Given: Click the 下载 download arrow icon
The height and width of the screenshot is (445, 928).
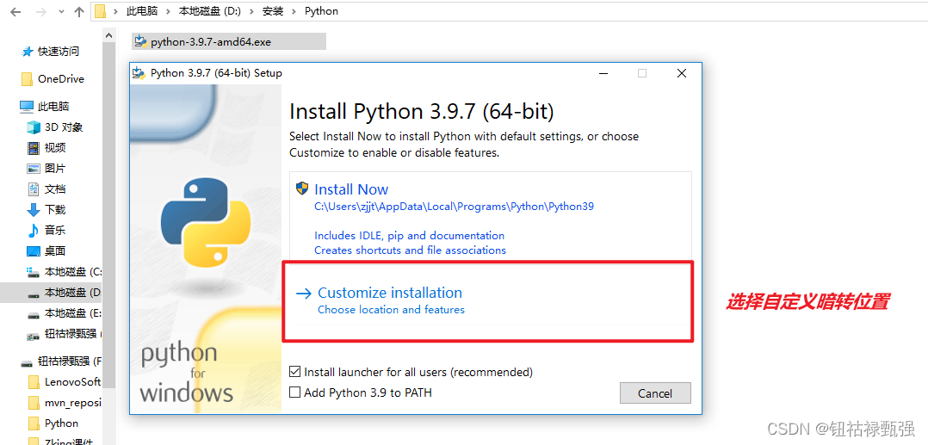Looking at the screenshot, I should [x=34, y=209].
